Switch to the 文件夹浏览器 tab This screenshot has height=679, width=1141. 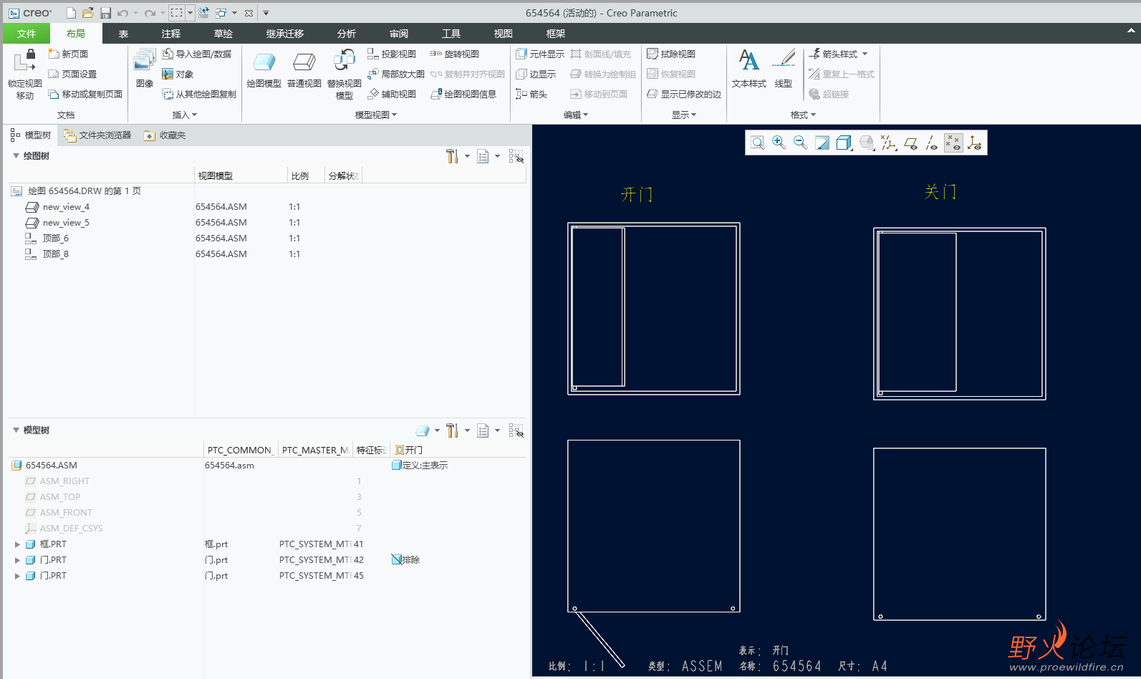[97, 135]
